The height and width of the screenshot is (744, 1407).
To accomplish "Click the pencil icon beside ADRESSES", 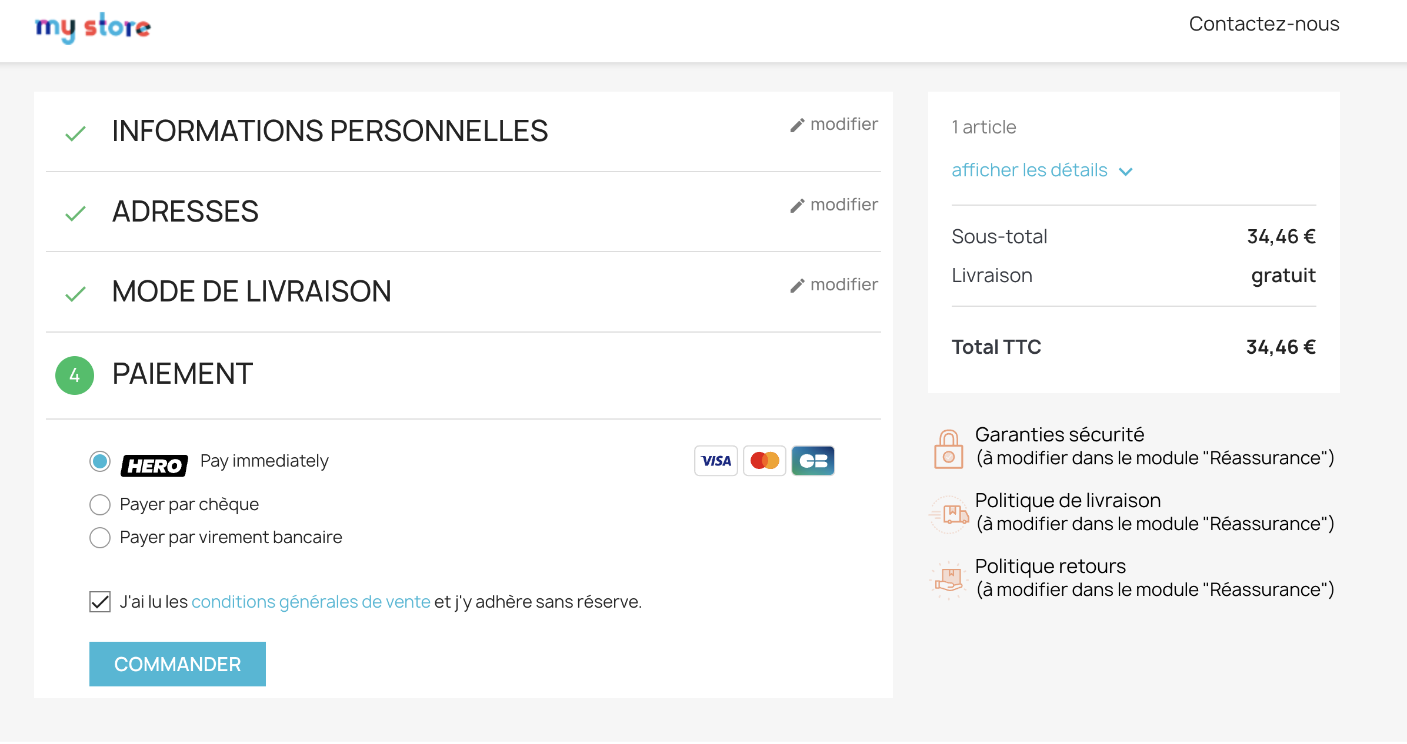I will pos(796,205).
